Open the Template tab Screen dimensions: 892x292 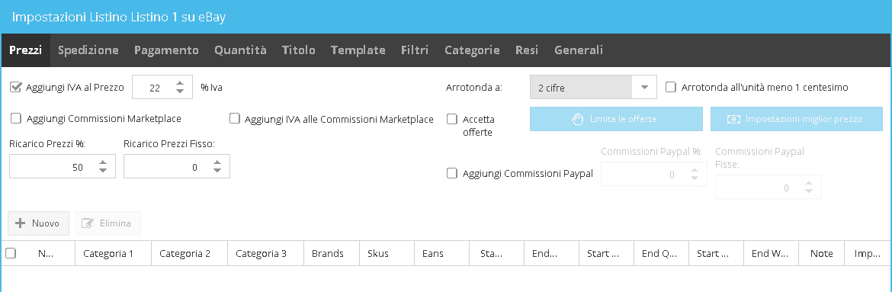click(x=358, y=50)
